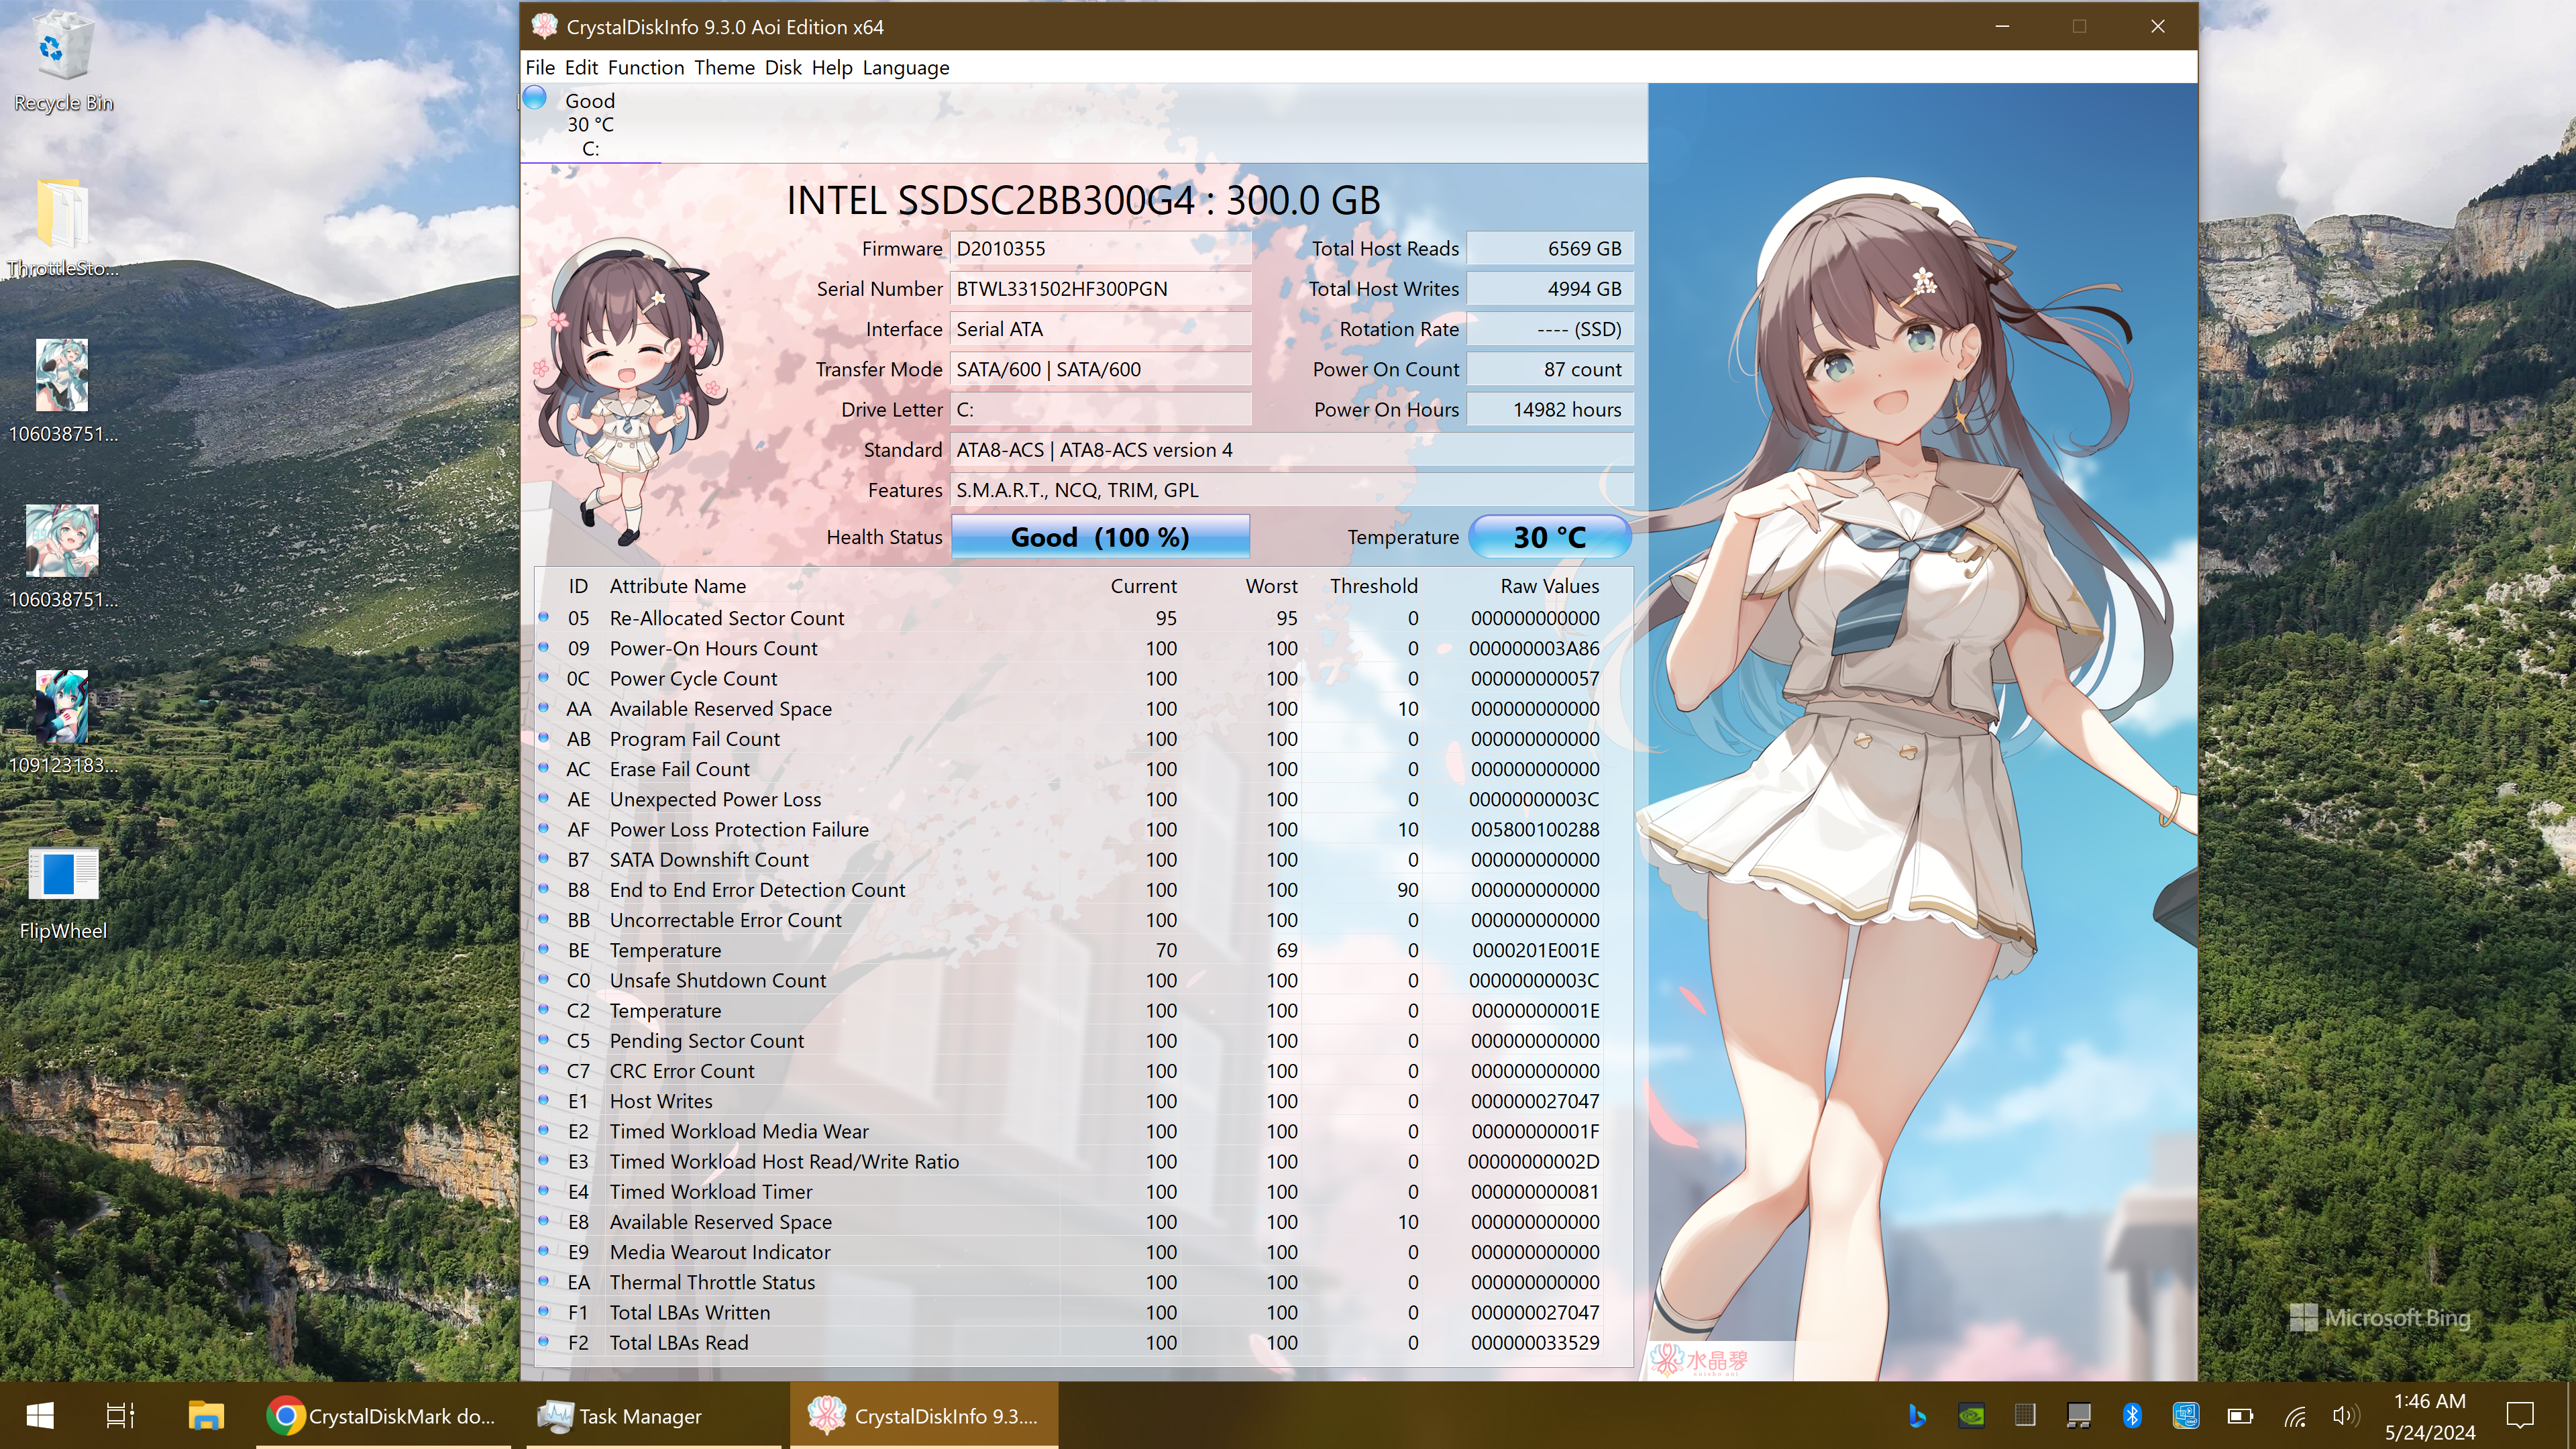Click the 30 °C temperature button
Image resolution: width=2576 pixels, height=1449 pixels.
pyautogui.click(x=1549, y=537)
